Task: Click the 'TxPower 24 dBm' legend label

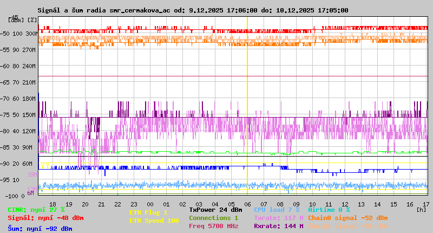Action: point(215,210)
